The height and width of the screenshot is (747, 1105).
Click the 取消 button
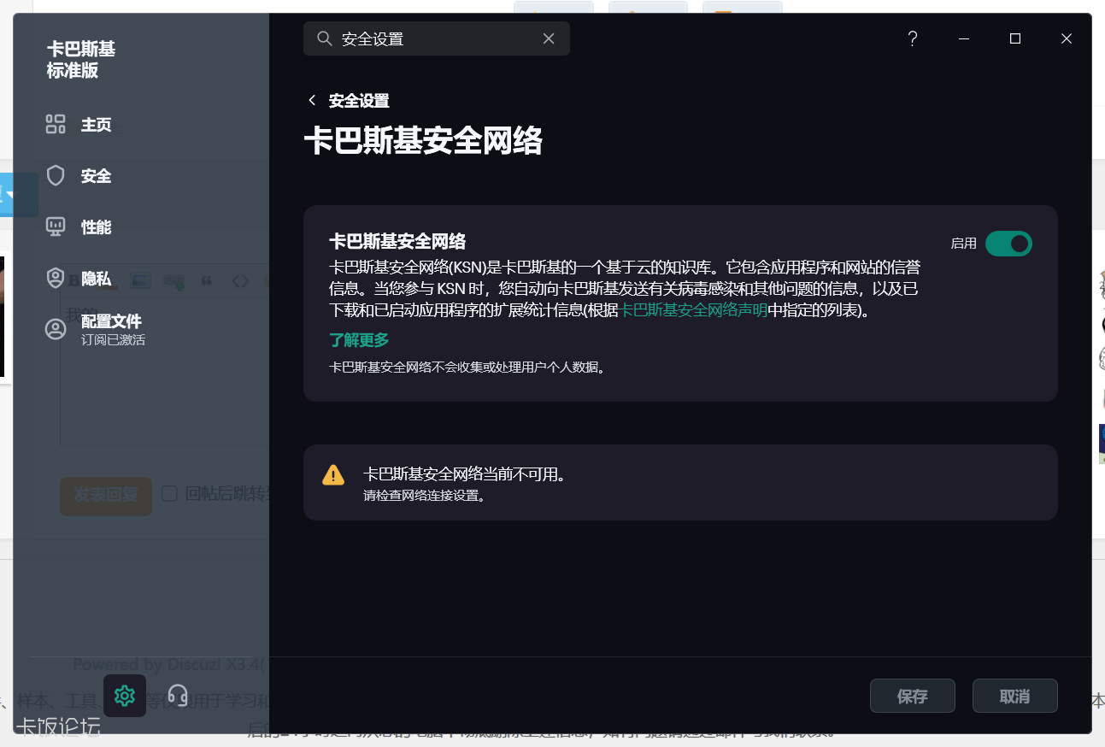pyautogui.click(x=1014, y=696)
